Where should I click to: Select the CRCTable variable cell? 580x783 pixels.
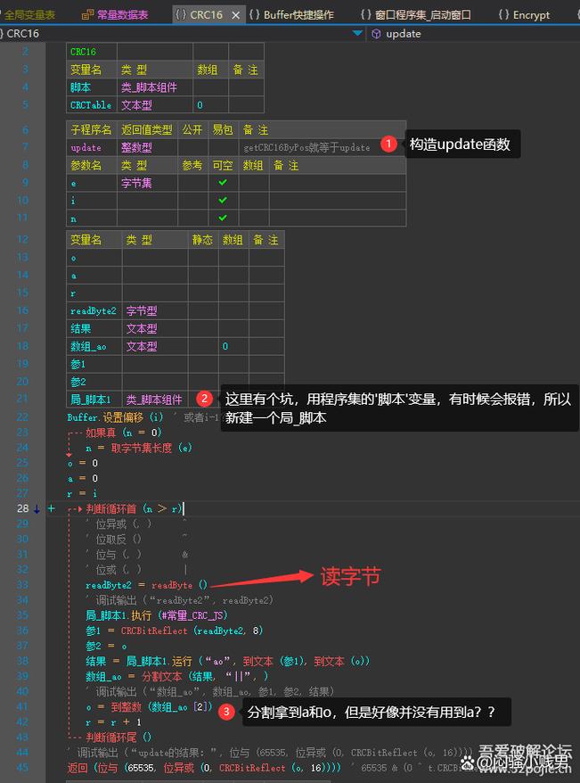[x=92, y=105]
